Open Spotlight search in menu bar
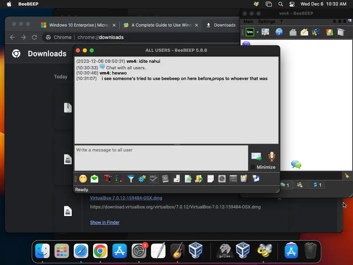 point(281,4)
